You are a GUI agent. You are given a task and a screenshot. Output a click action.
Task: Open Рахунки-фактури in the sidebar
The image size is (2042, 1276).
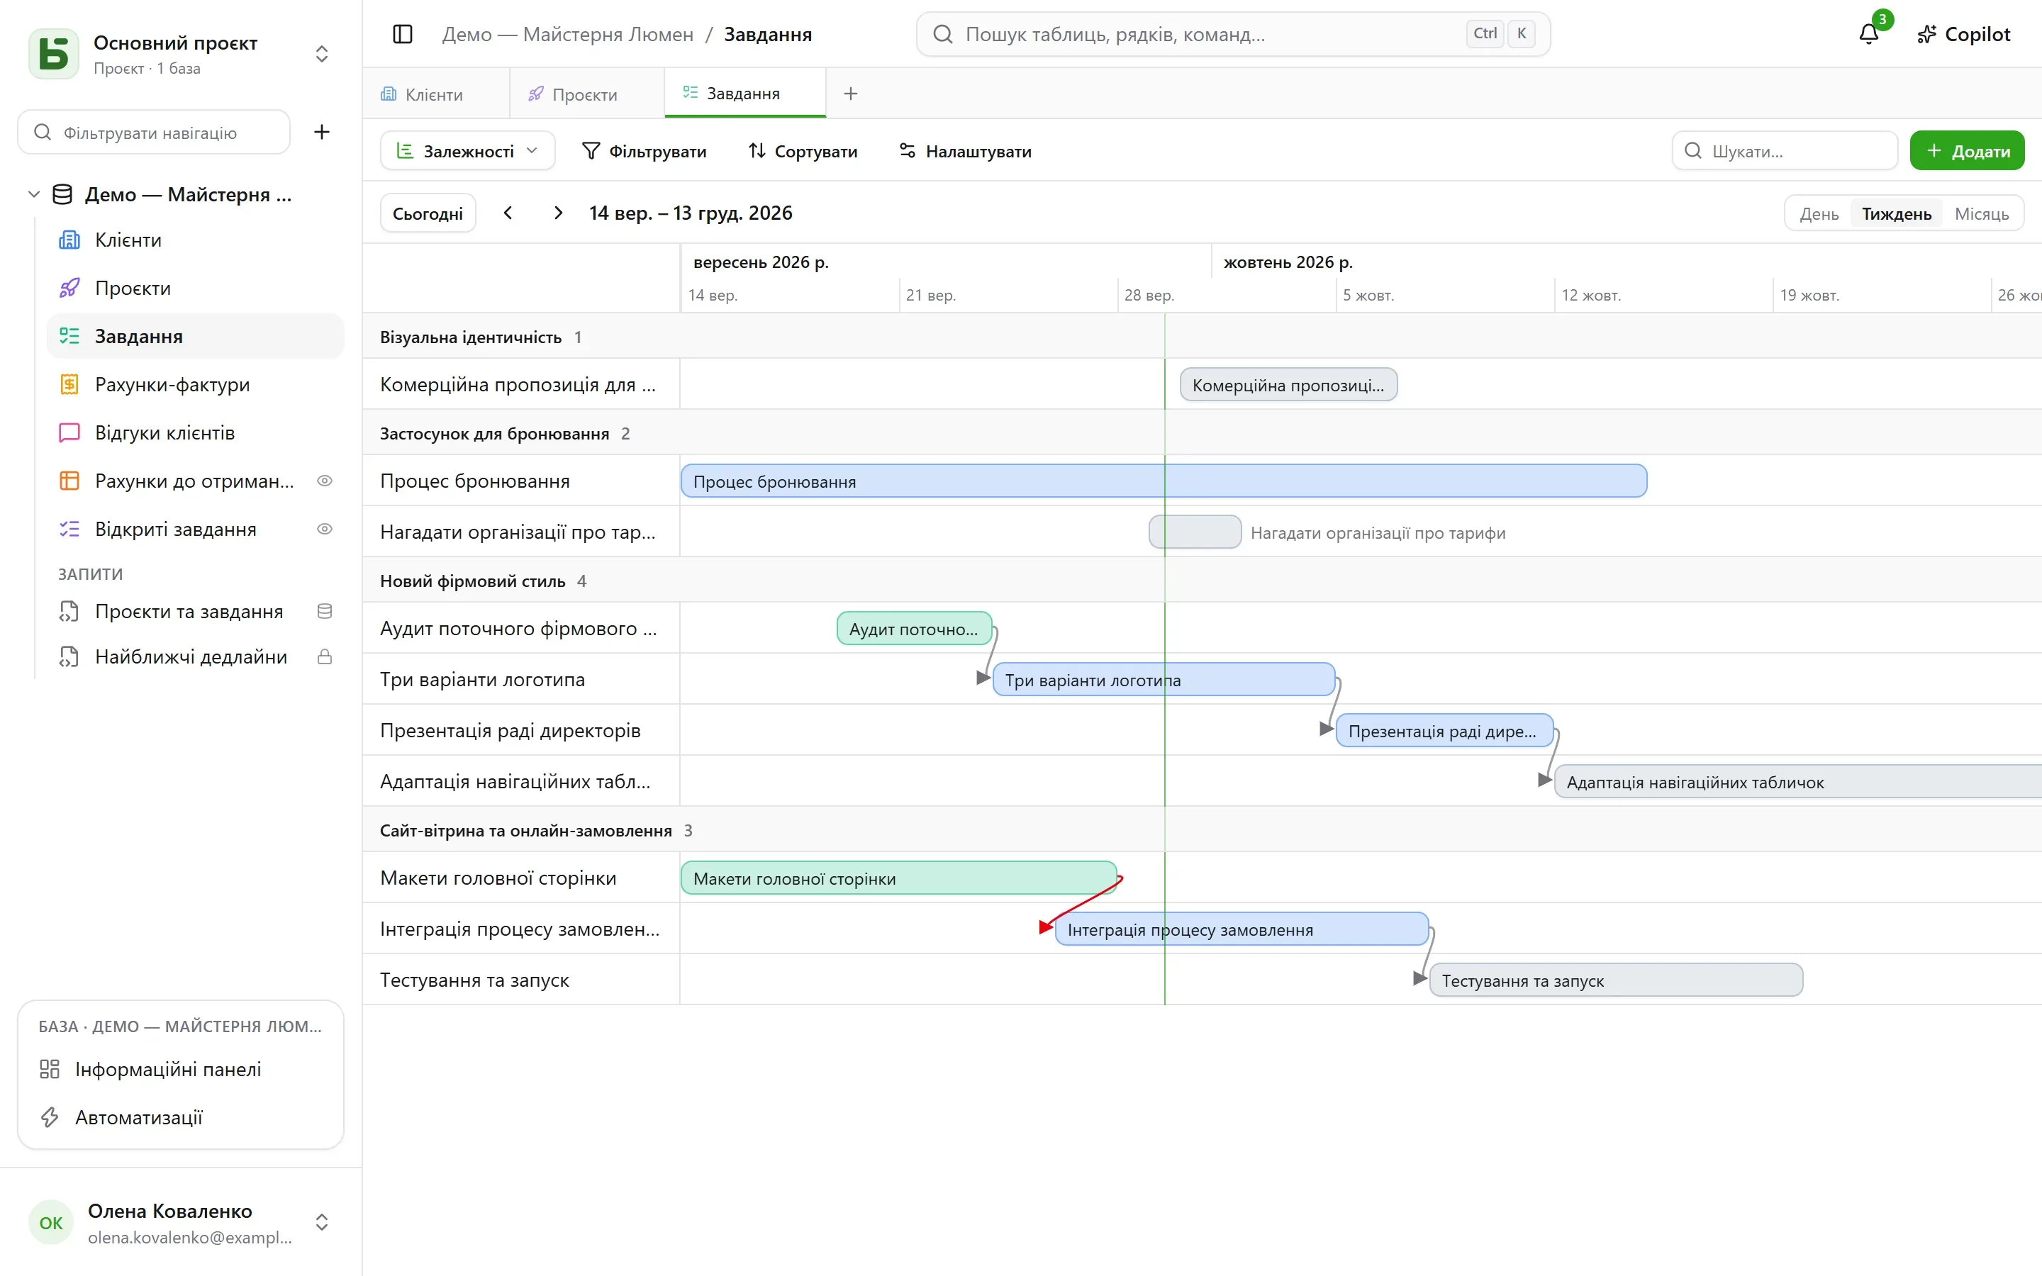pos(196,384)
